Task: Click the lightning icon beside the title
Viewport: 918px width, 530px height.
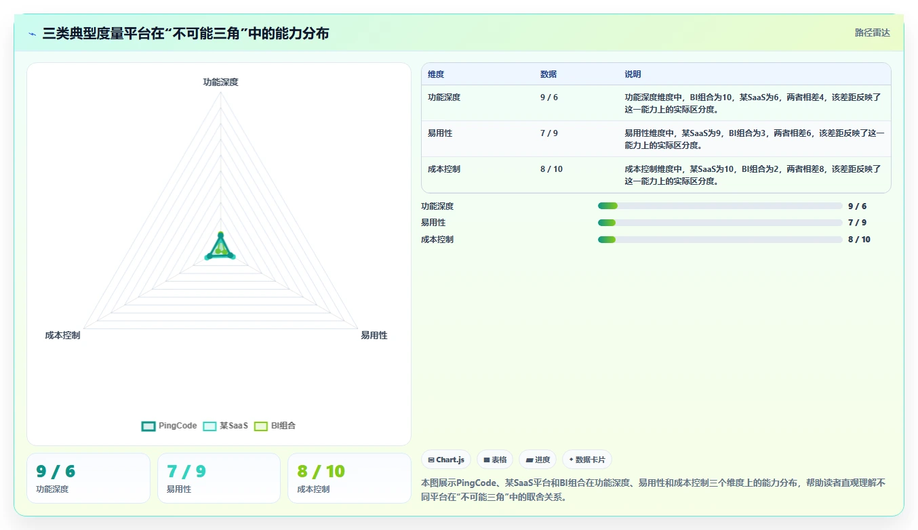Action: tap(33, 34)
